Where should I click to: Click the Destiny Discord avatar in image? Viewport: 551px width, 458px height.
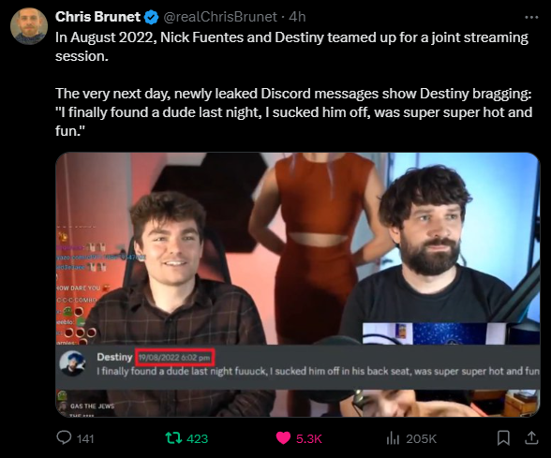point(72,363)
